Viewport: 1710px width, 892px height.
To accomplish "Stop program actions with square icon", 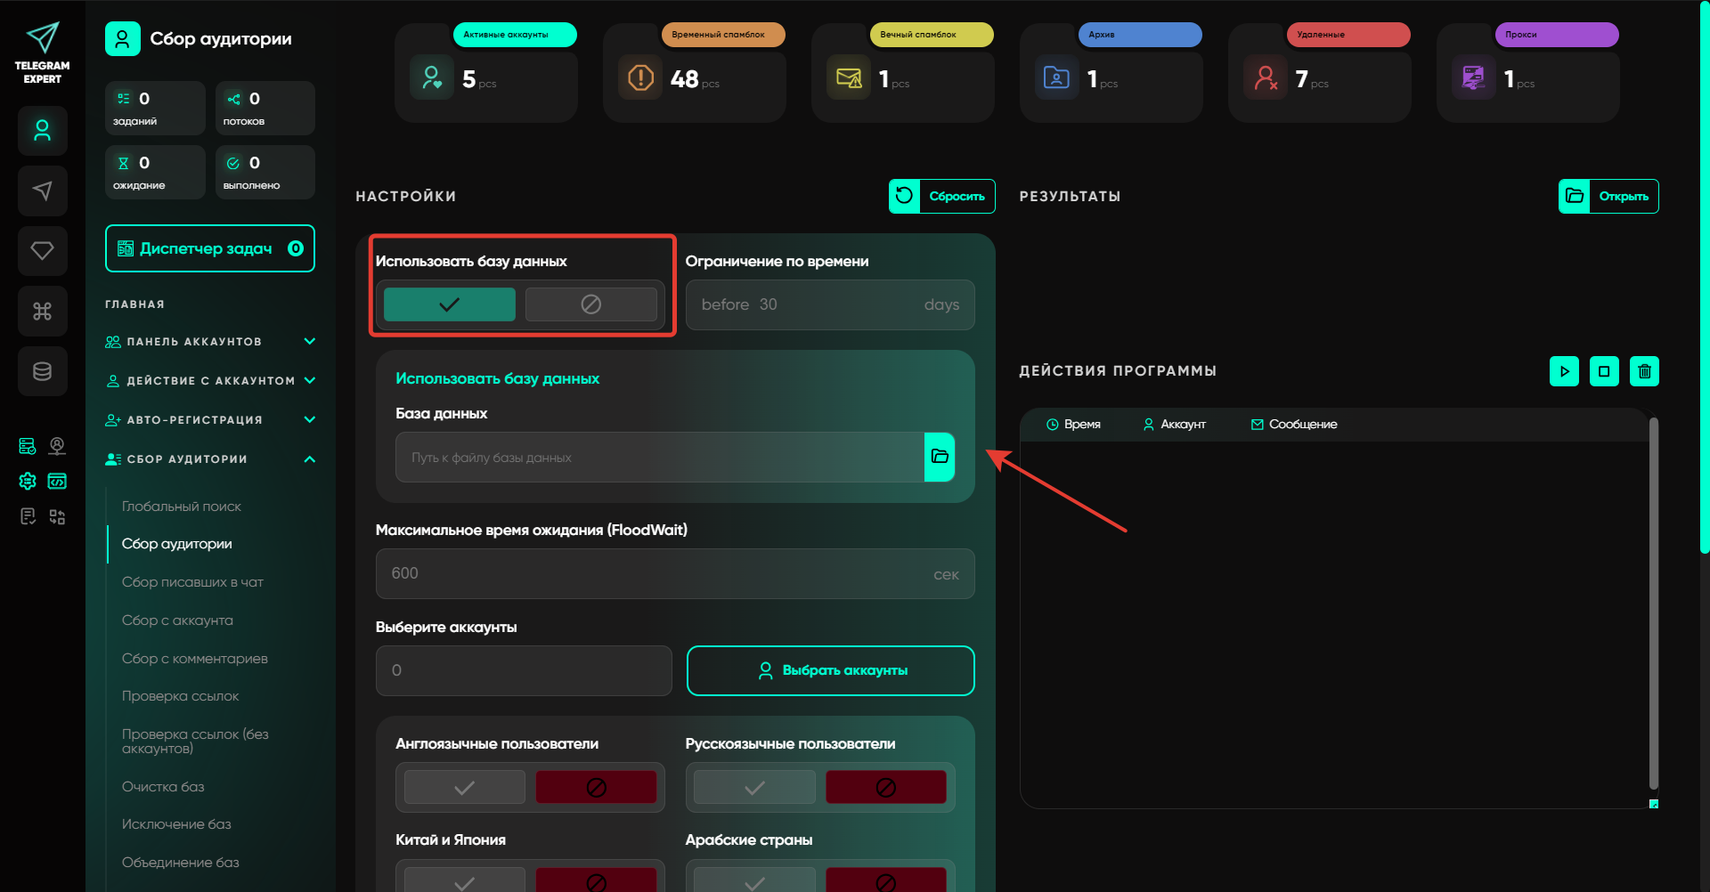I will point(1604,371).
